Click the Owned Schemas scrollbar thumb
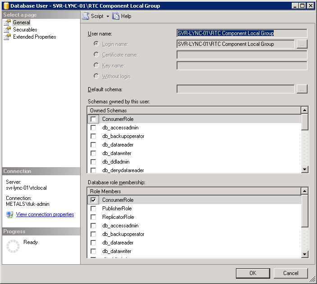Image resolution: width=317 pixels, height=284 pixels. pos(305,122)
